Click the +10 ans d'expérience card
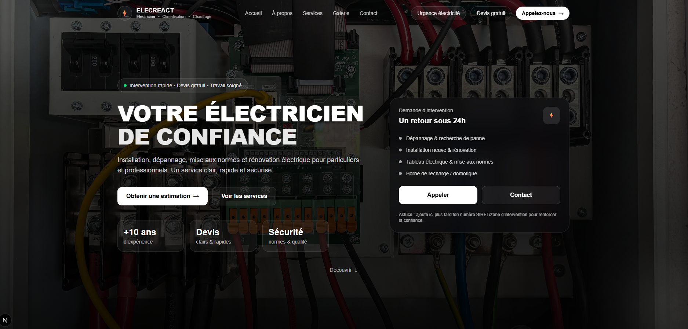 click(150, 236)
